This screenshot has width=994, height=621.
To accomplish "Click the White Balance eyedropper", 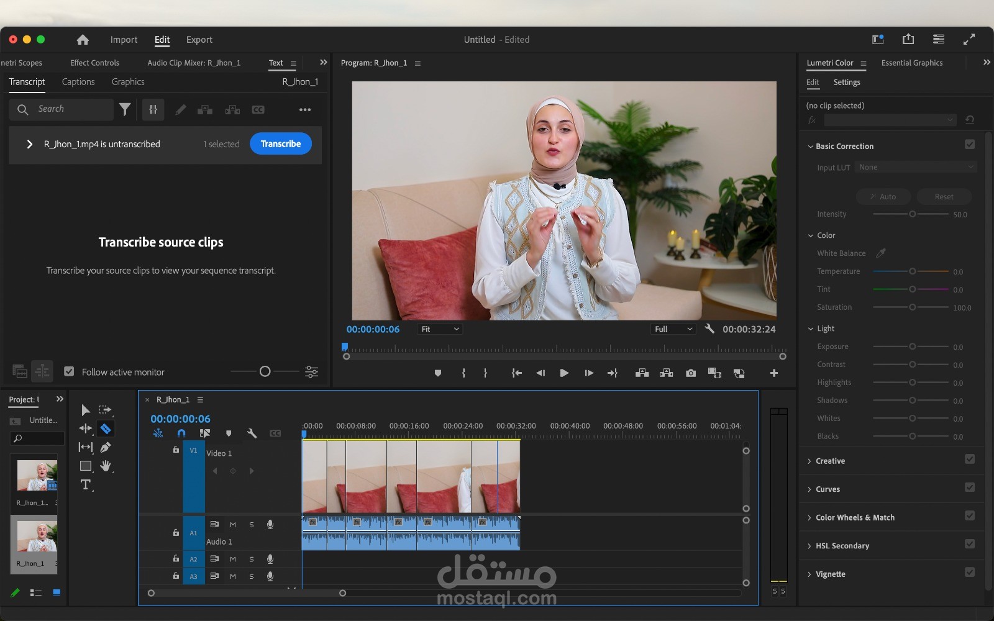I will (881, 253).
